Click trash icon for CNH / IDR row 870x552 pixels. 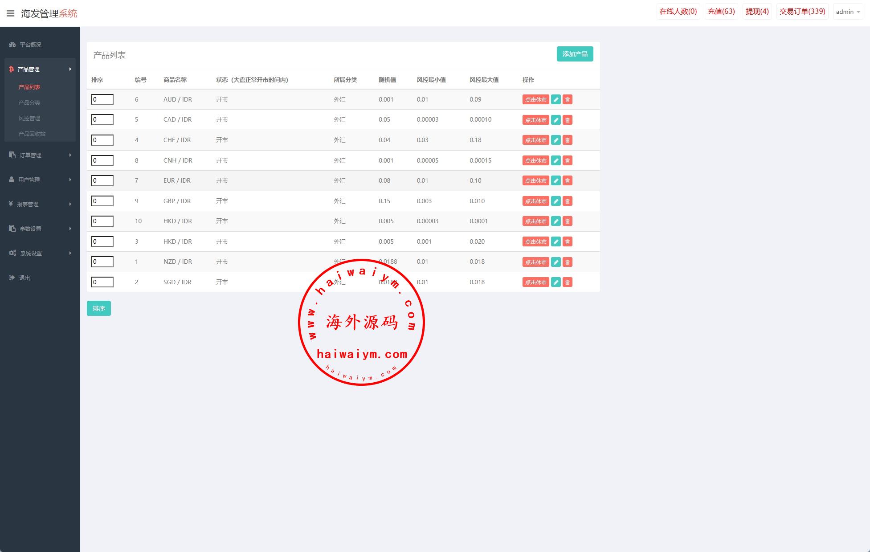(x=567, y=160)
